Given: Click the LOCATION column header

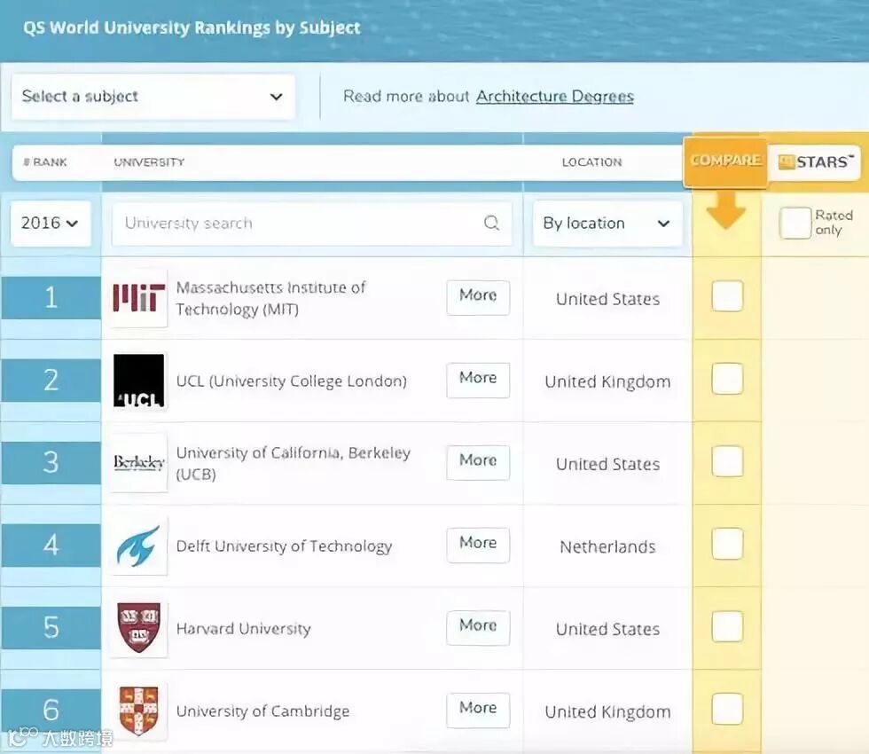Looking at the screenshot, I should click(592, 161).
